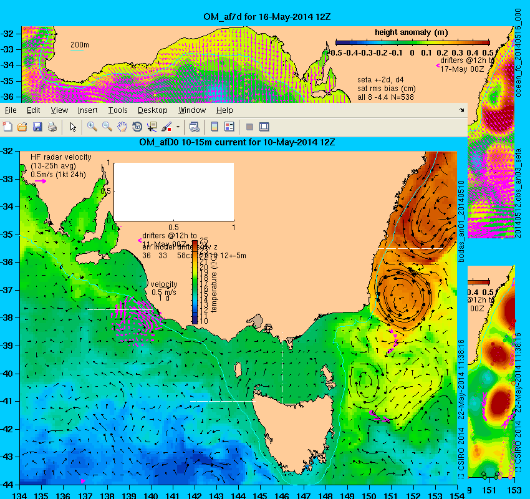This screenshot has width=530, height=499.
Task: Insert a colorbar using the toolbar icon
Action: tap(214, 127)
